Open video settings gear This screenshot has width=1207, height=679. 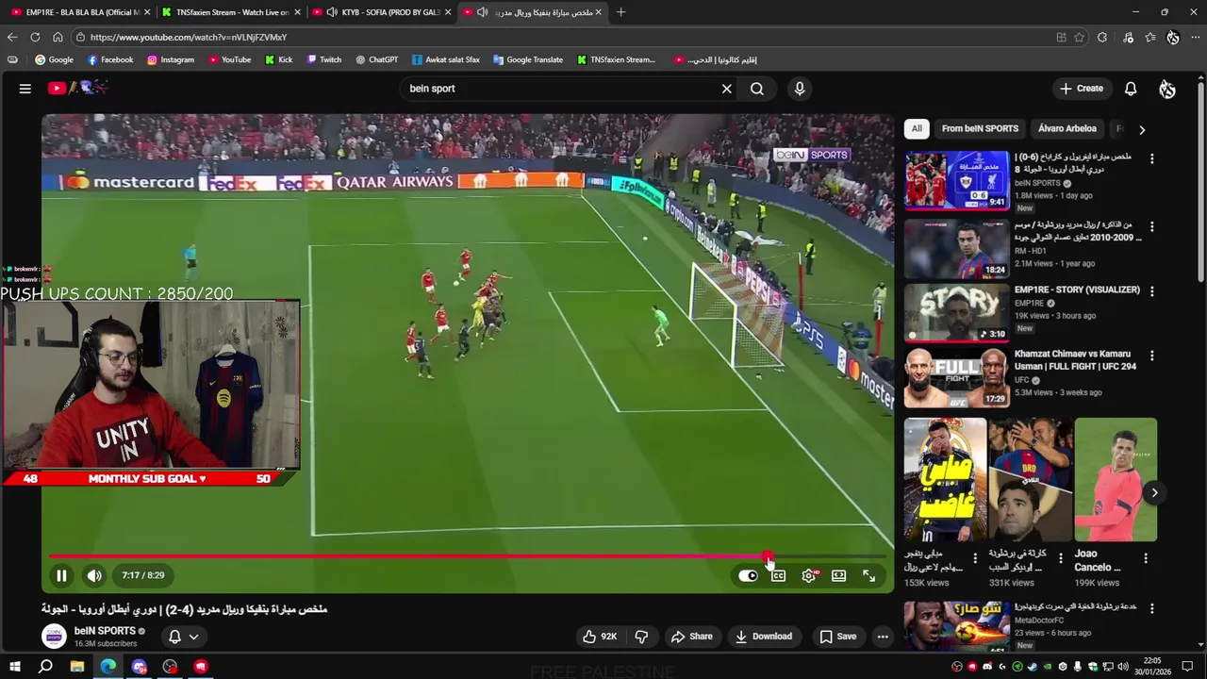[x=809, y=575]
